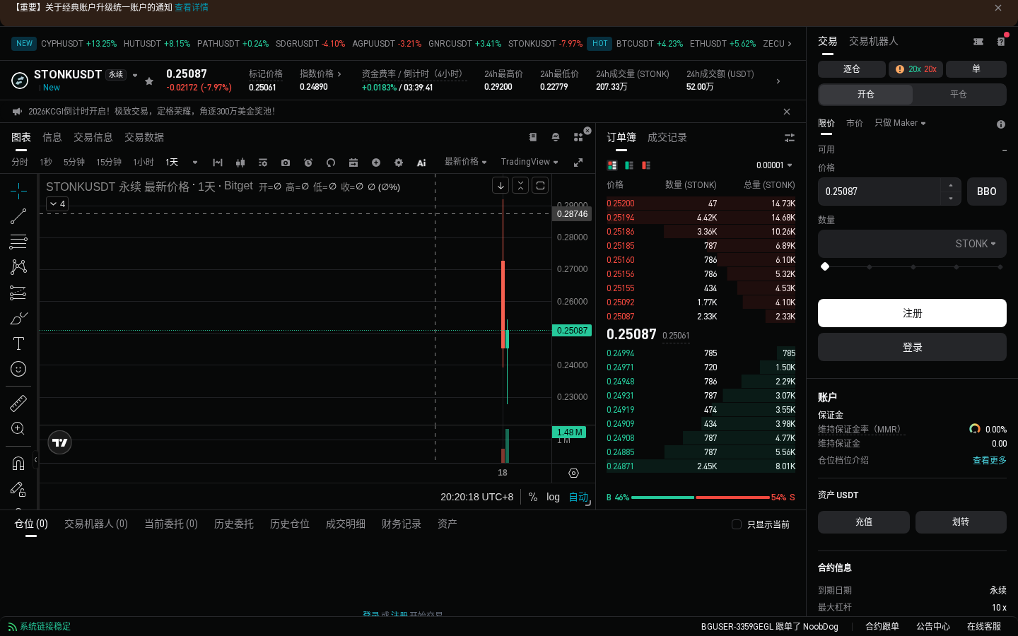Open the 成交记录 tab
Viewport: 1018px width, 636px height.
[667, 137]
